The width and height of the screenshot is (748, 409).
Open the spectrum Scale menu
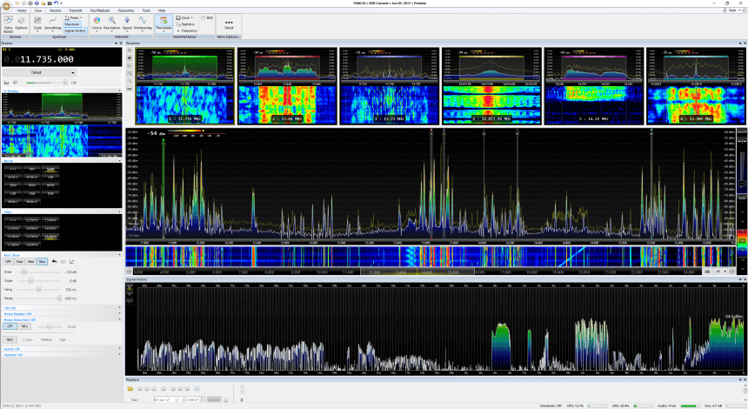point(37,23)
